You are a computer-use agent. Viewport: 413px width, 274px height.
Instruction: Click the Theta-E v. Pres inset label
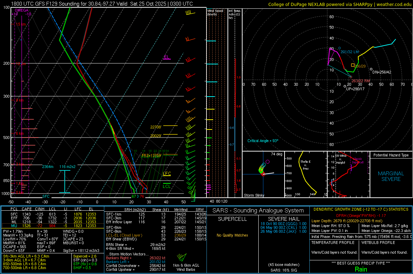[x=306, y=165]
